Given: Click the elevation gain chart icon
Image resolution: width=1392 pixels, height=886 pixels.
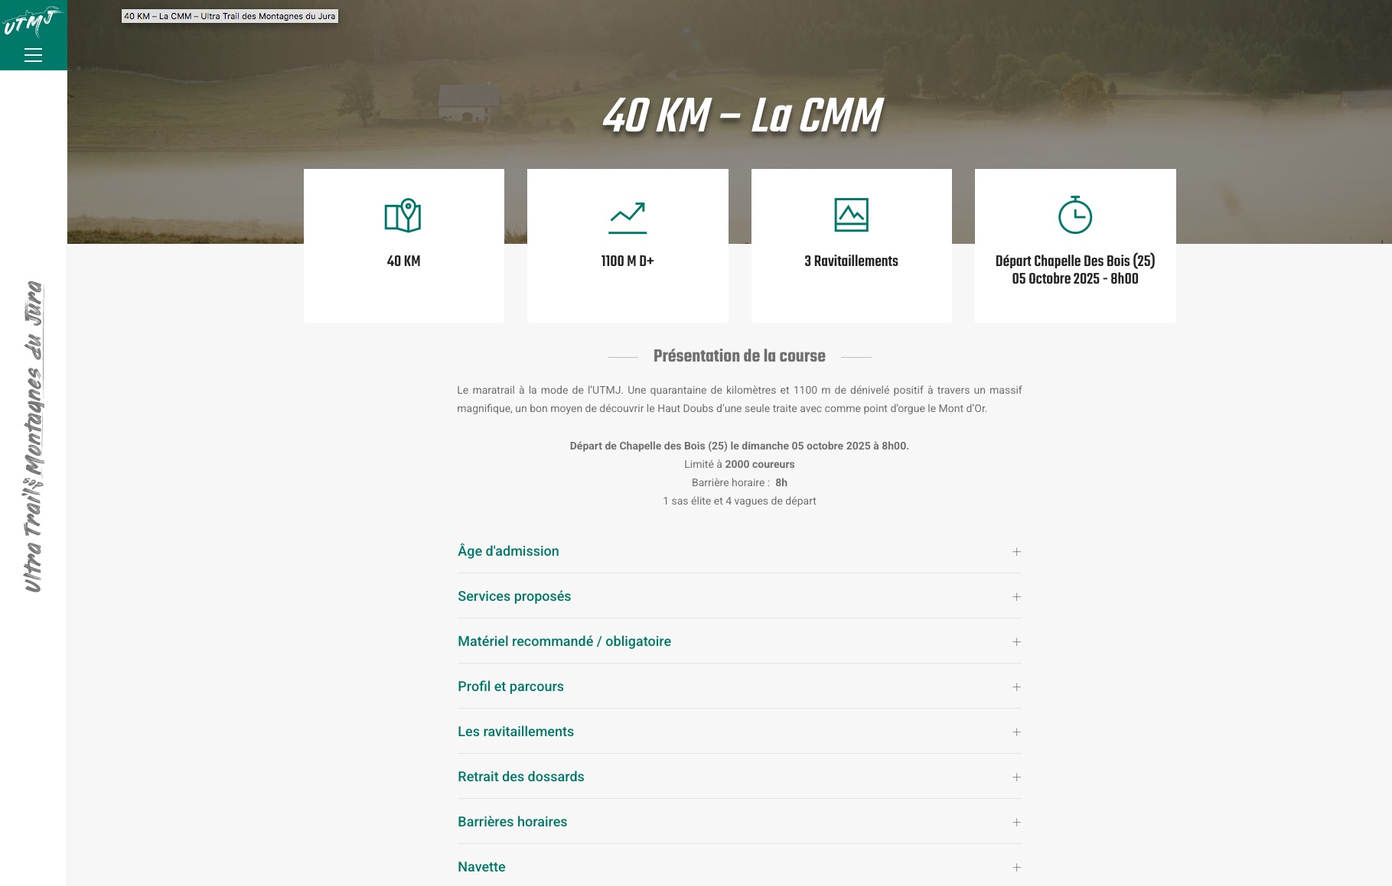Looking at the screenshot, I should pos(628,217).
